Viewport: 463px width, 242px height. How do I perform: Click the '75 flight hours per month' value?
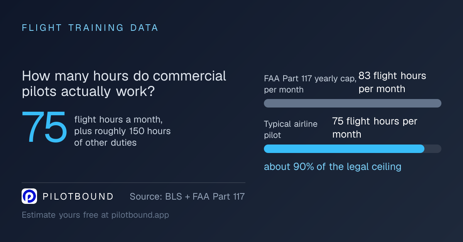375,128
